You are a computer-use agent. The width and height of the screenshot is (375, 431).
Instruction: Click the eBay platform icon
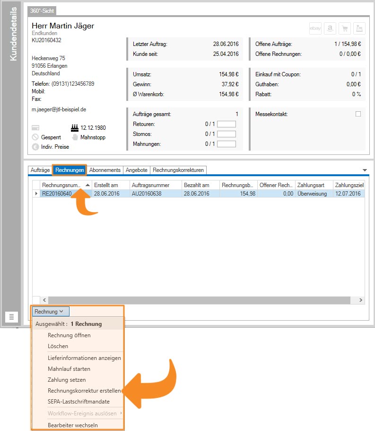[315, 28]
